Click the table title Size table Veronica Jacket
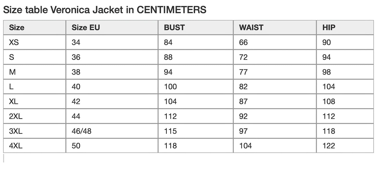This screenshot has width=377, height=179. (x=104, y=10)
